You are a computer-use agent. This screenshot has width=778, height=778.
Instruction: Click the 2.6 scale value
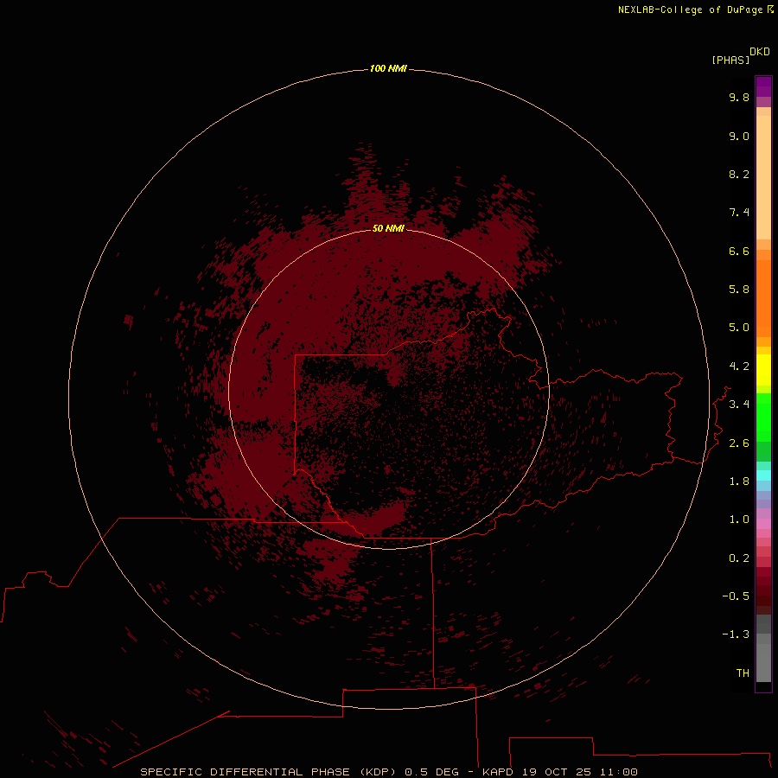[x=739, y=443]
